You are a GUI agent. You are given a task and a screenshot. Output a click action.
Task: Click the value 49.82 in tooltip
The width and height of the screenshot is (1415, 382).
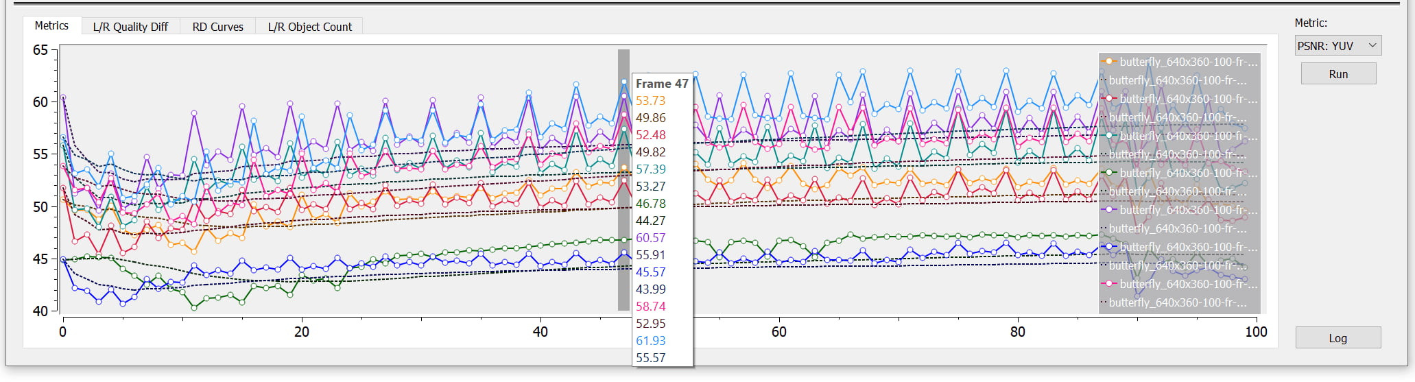[650, 152]
